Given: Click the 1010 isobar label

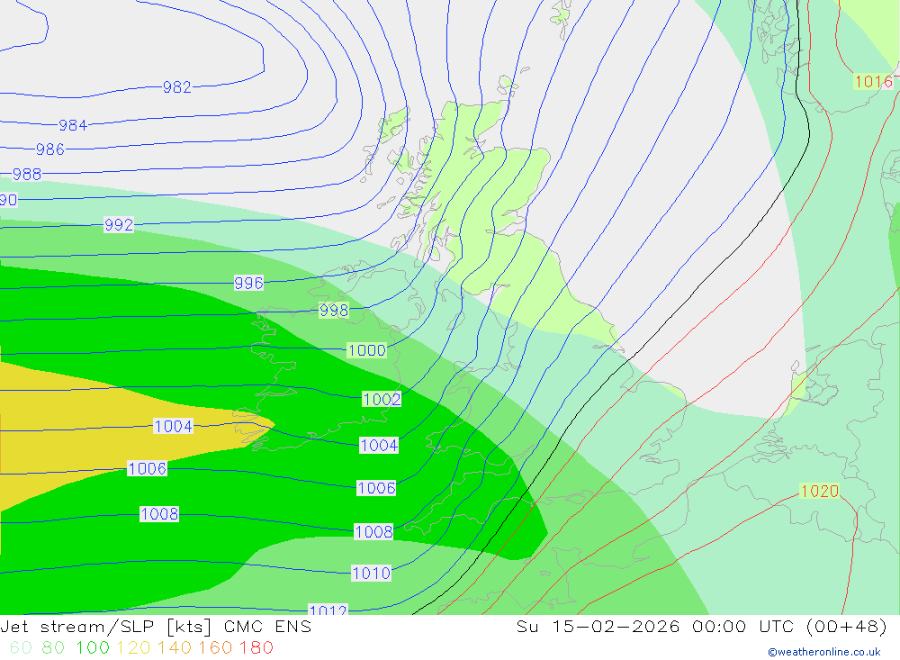Looking at the screenshot, I should point(371,573).
